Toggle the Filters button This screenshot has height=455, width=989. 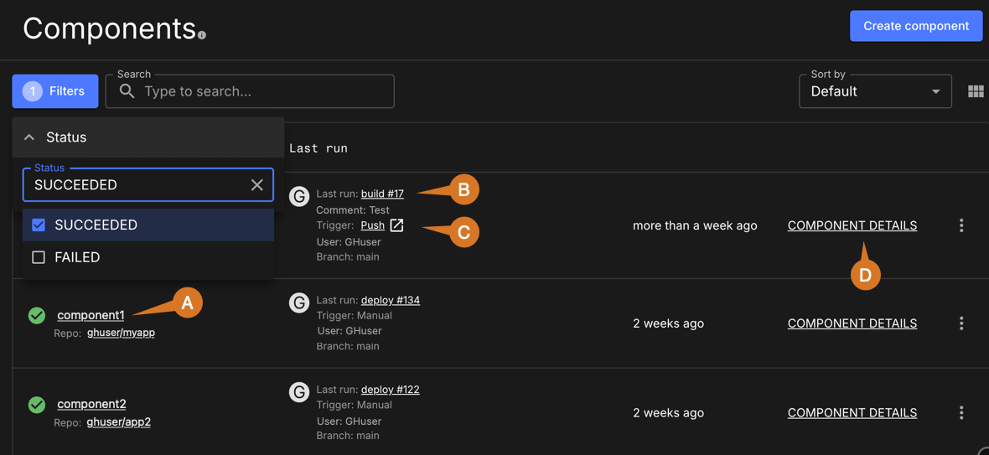point(54,91)
